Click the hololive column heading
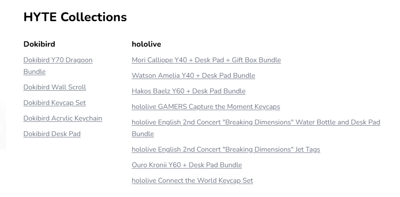 [x=146, y=44]
